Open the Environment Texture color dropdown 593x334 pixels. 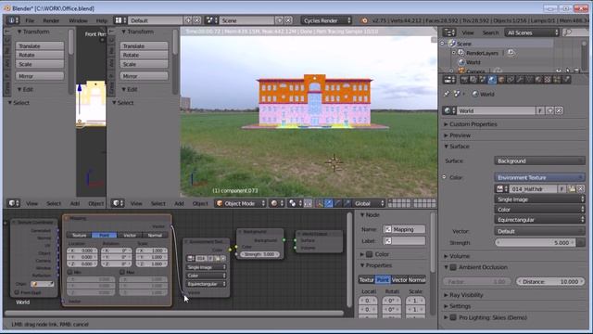point(539,177)
